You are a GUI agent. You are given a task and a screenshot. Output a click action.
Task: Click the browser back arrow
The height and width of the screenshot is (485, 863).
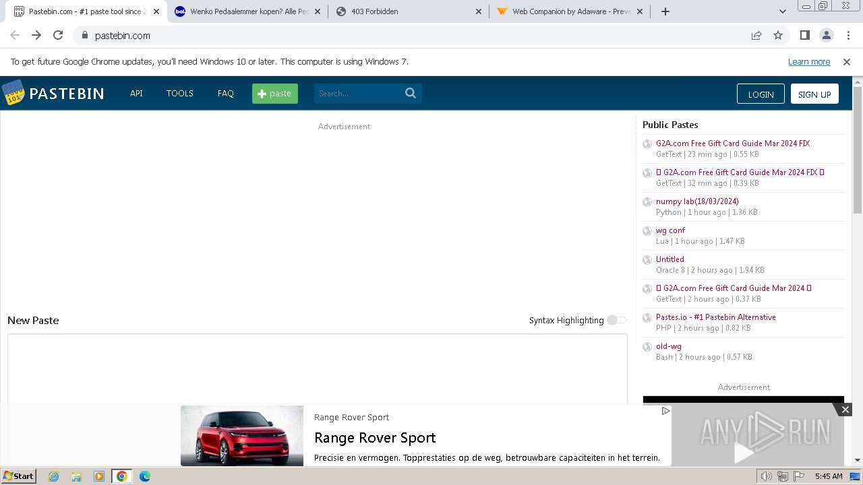(15, 35)
